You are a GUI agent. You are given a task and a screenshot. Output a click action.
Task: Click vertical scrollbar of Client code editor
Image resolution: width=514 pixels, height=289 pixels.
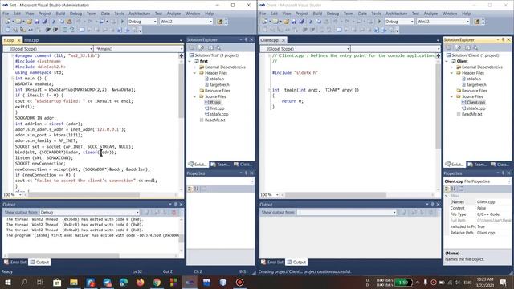coord(438,106)
